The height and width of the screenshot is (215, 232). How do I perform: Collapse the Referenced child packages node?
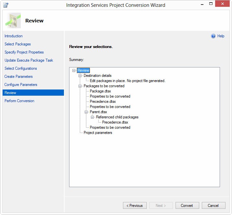click(92, 117)
